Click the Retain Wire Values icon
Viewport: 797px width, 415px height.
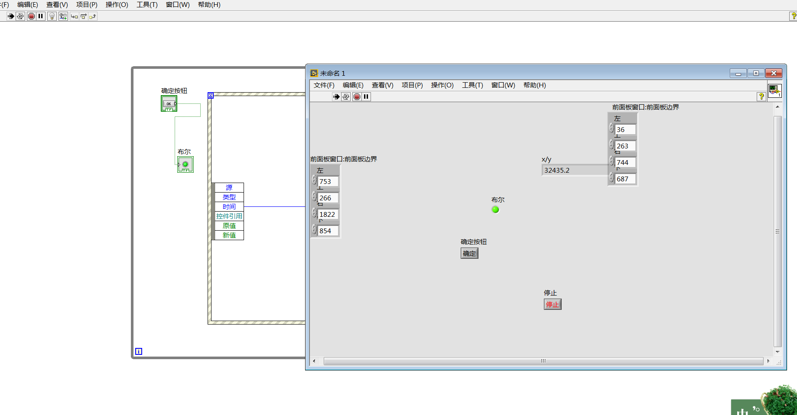63,16
